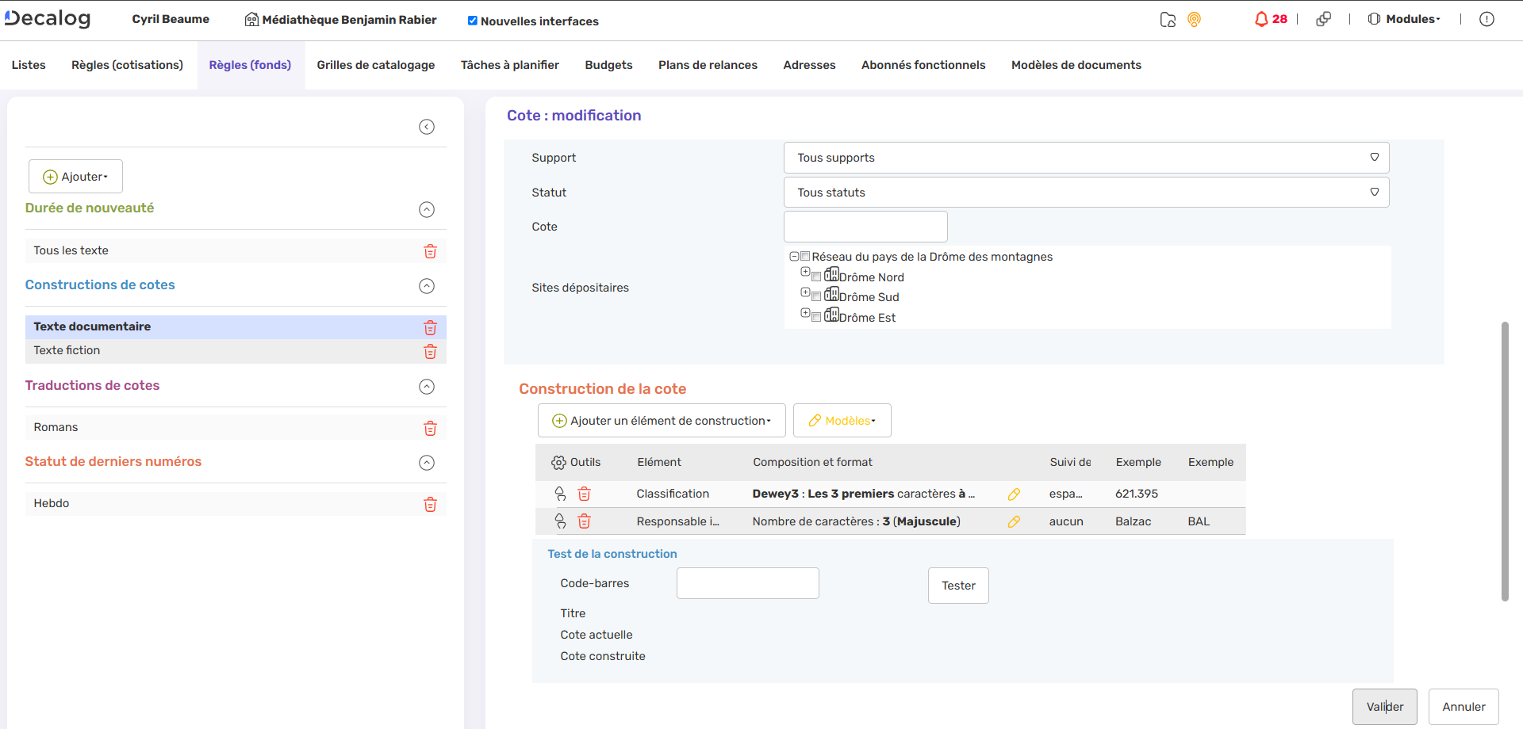1523x729 pixels.
Task: Delete the Texte documentaire rule
Action: click(430, 327)
